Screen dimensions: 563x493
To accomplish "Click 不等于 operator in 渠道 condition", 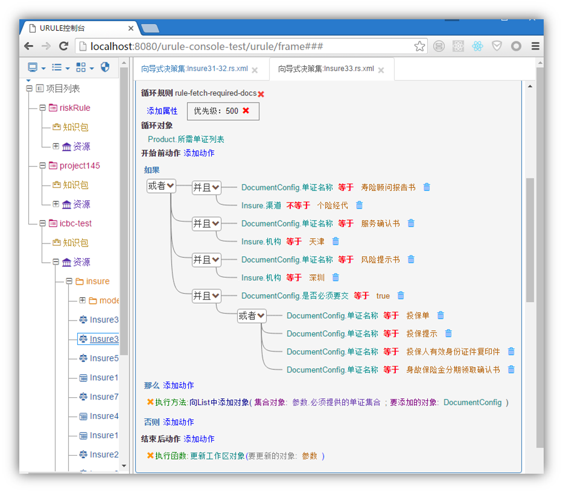I will 298,206.
